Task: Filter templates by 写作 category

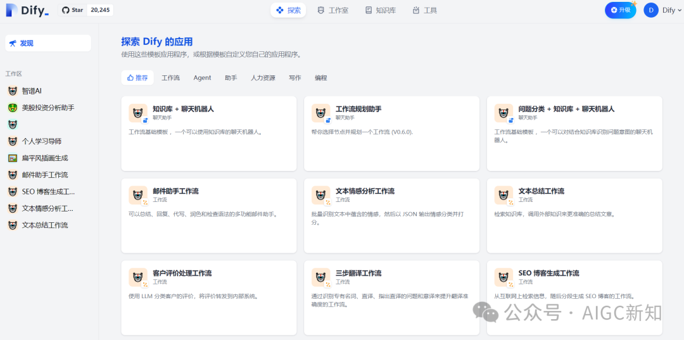Action: coord(295,78)
